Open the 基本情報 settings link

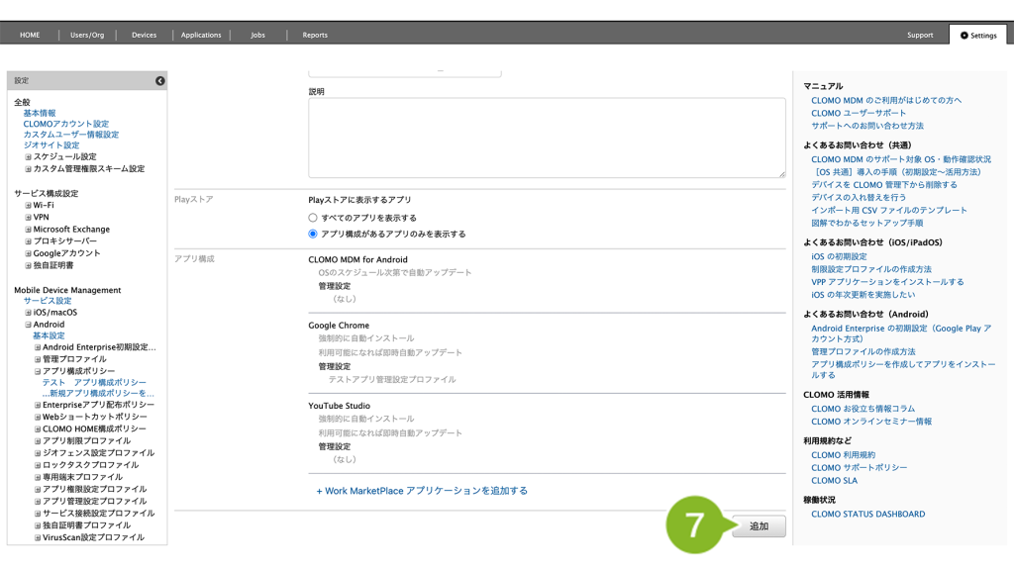click(40, 113)
